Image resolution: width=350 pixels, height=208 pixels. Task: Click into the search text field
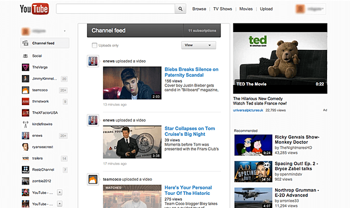(115, 9)
